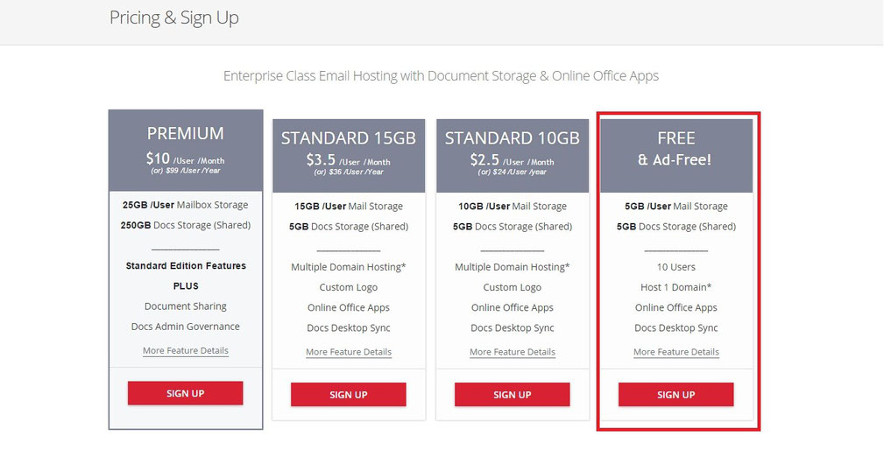The width and height of the screenshot is (884, 457).
Task: Select the FREE plan heading
Action: coord(676,138)
